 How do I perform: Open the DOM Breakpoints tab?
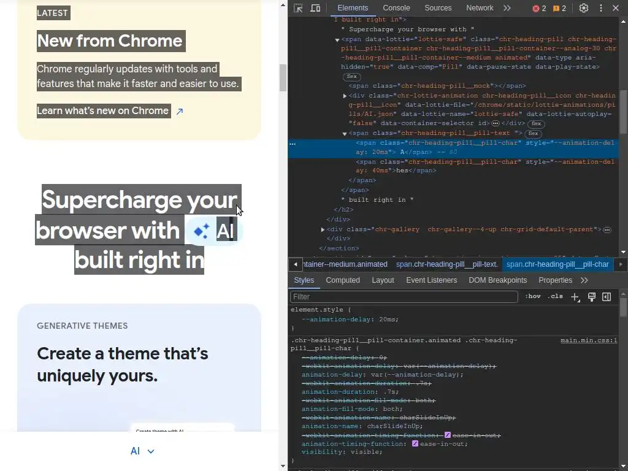[x=498, y=280]
